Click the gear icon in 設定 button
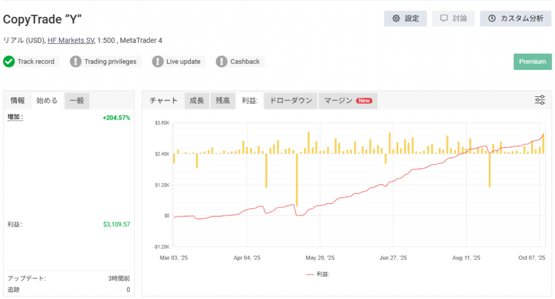 coord(396,18)
